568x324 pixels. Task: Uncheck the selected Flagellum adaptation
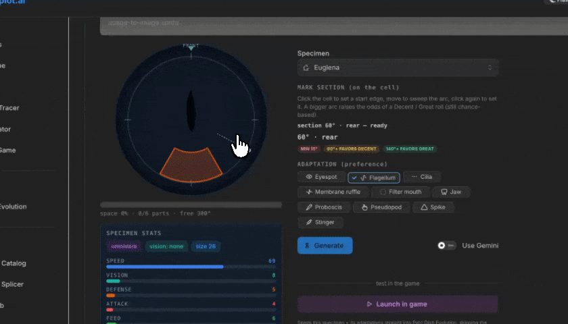[374, 178]
